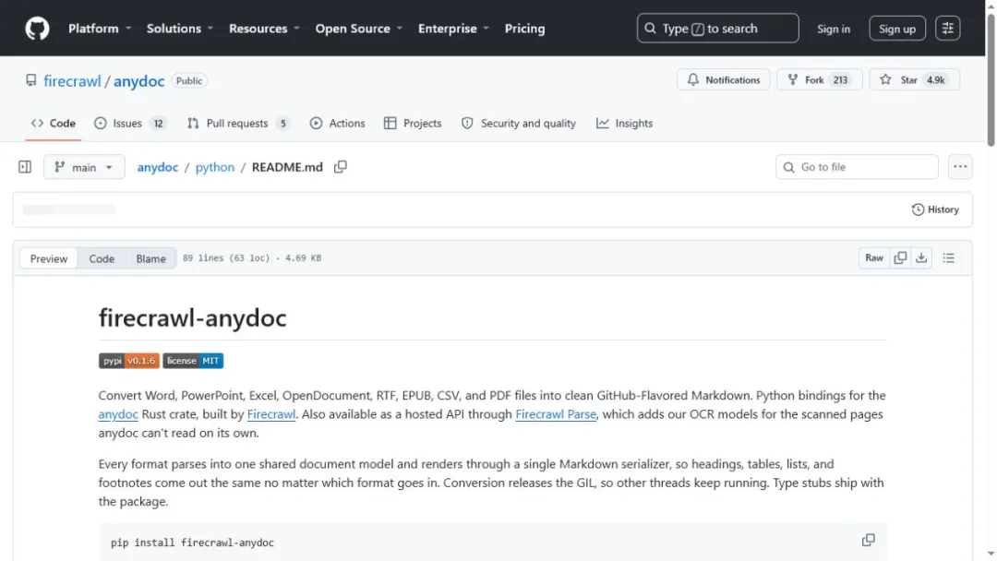Click the Public visibility label
Screen dimensions: 997x561
pos(189,80)
